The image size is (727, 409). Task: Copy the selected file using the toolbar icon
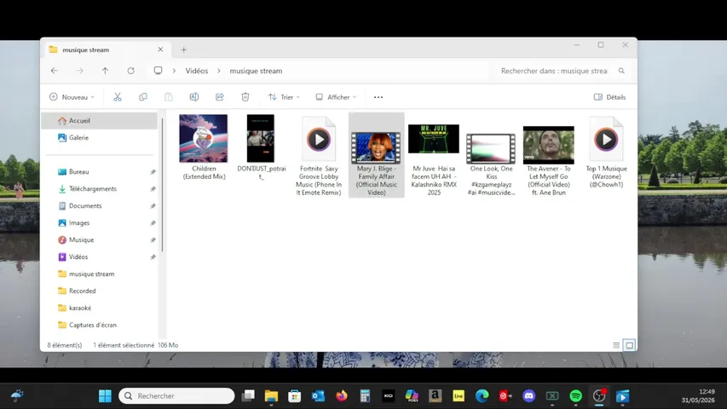(x=143, y=97)
